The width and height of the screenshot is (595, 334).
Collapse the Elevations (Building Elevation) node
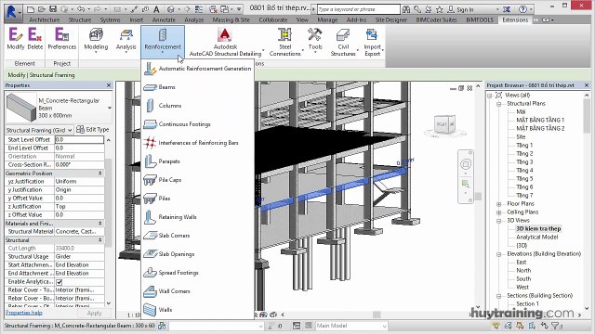tap(498, 254)
